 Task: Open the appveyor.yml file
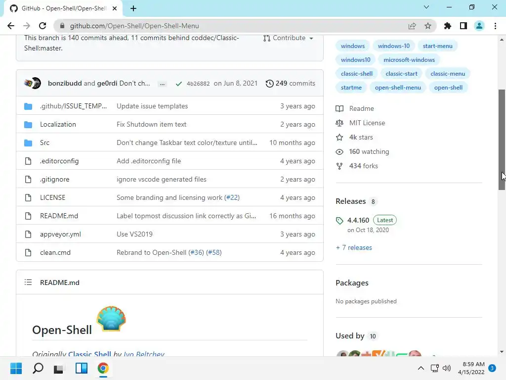pyautogui.click(x=60, y=234)
